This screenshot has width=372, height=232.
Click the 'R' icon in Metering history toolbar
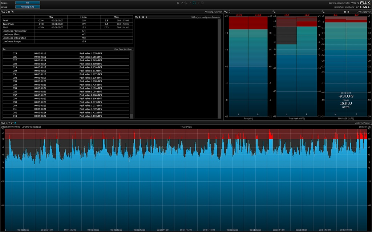tap(12, 123)
